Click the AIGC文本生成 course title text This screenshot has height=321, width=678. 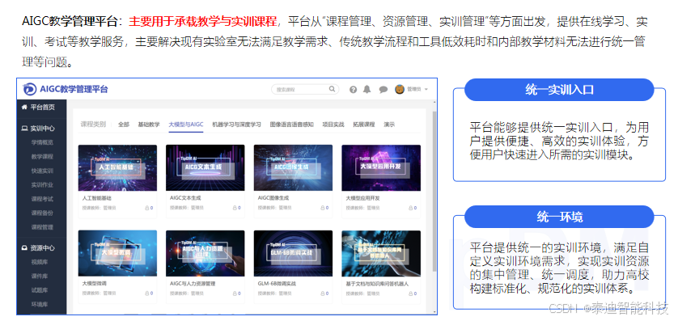(x=185, y=198)
